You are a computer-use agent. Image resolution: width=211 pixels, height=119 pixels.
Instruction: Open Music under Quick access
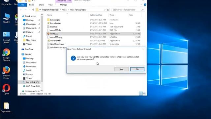(x=29, y=36)
